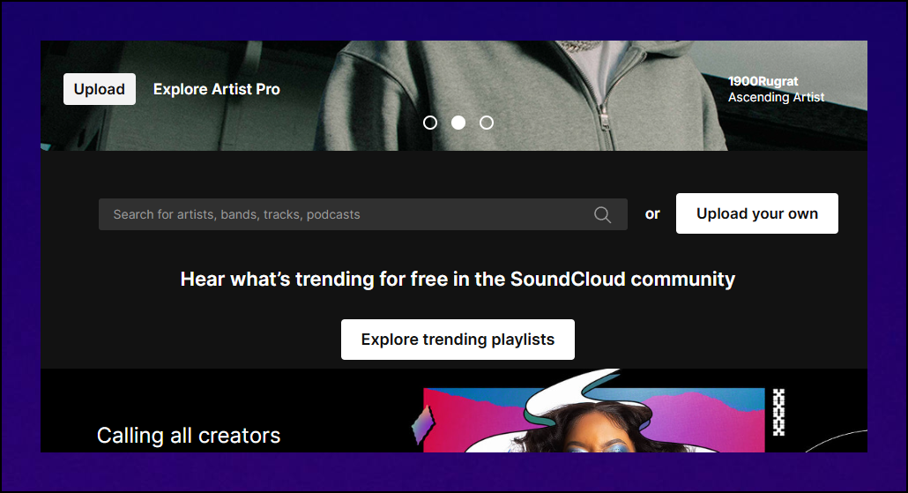The height and width of the screenshot is (493, 908).
Task: Open the Explore Artist Pro link
Action: pos(217,89)
